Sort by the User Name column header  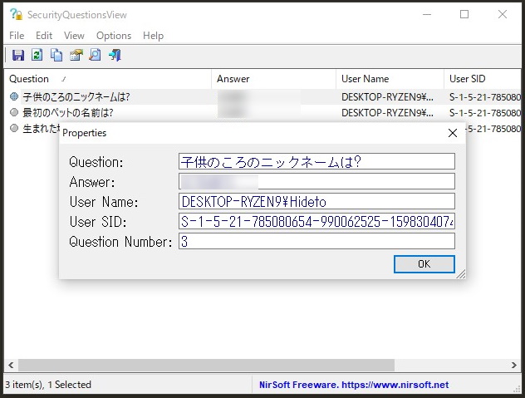390,79
